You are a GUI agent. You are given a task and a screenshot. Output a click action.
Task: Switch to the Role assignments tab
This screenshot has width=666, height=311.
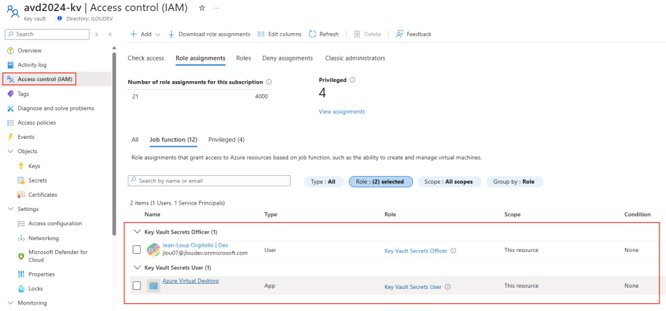200,58
